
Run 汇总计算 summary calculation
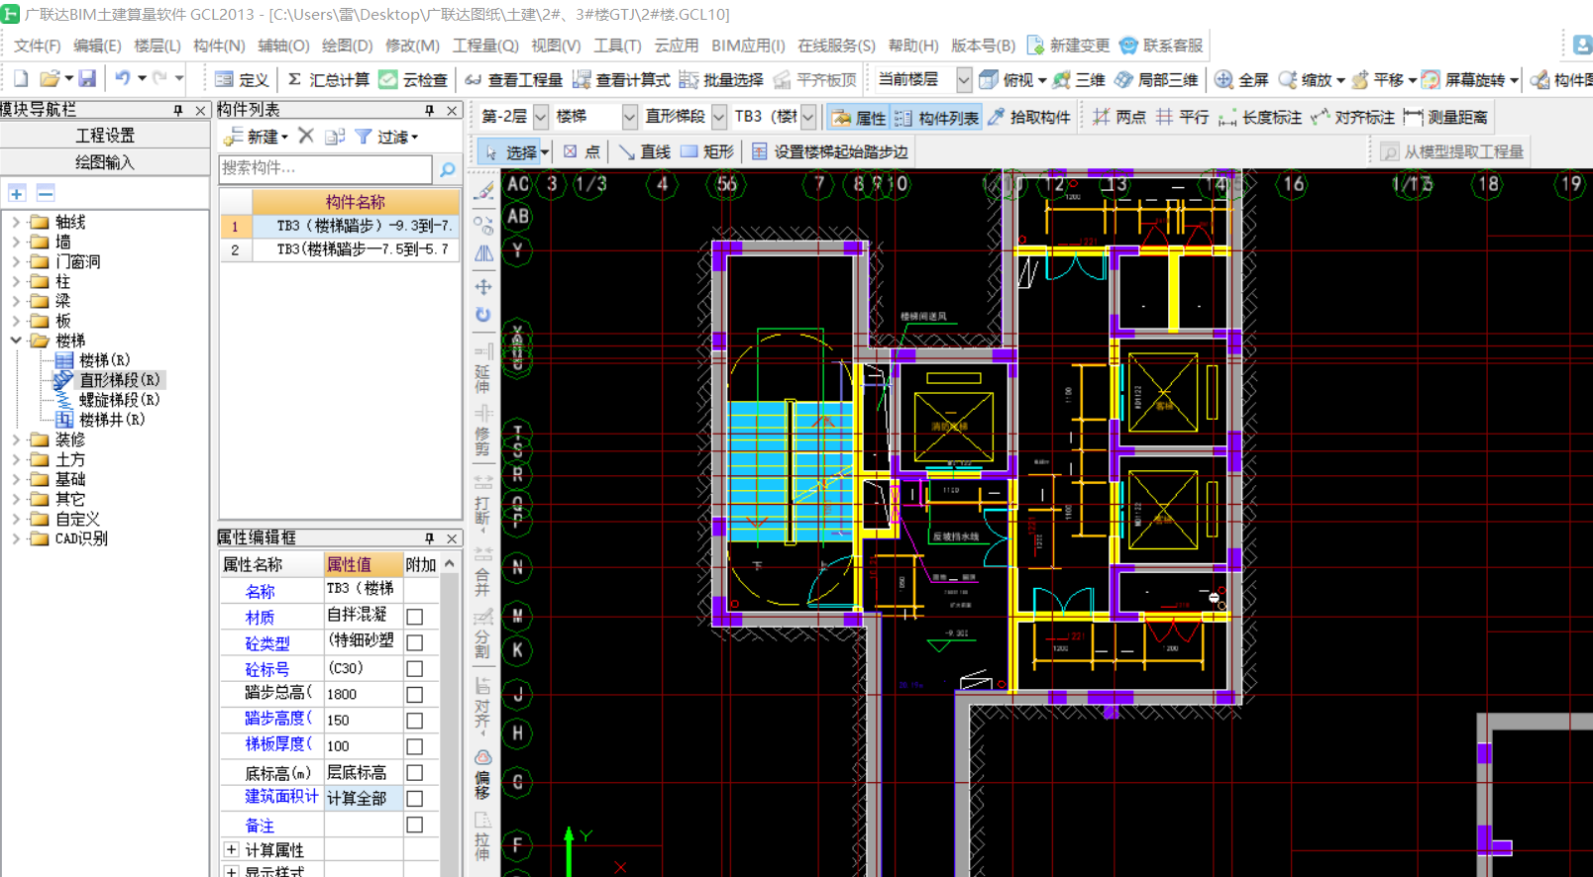pos(329,79)
